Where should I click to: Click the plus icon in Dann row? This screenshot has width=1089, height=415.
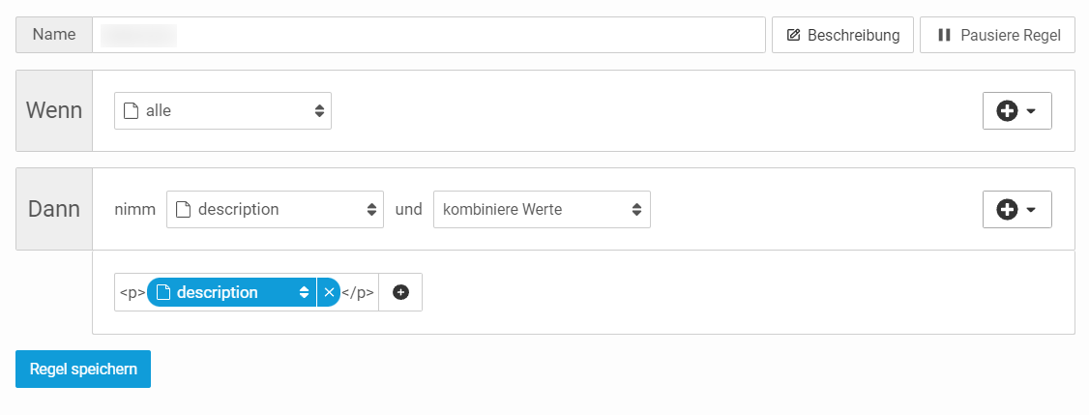click(1007, 209)
